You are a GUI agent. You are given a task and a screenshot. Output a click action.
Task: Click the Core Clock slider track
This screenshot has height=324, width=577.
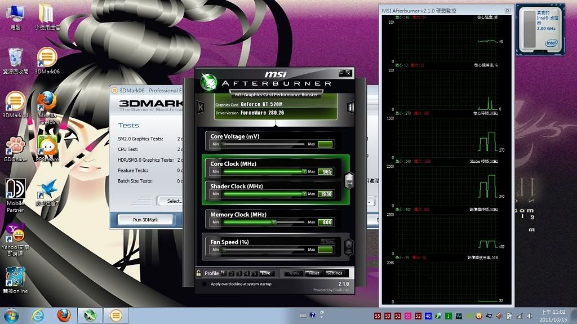264,171
